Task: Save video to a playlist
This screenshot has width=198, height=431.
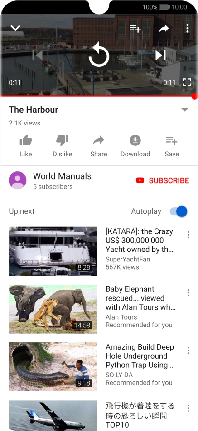Action: [172, 145]
